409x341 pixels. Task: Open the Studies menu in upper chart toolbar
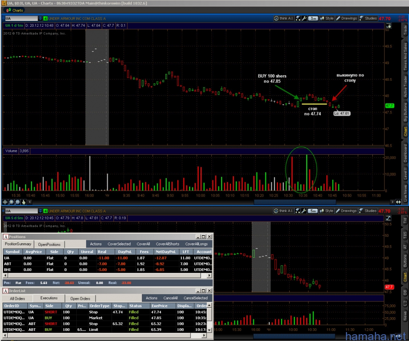pyautogui.click(x=368, y=18)
